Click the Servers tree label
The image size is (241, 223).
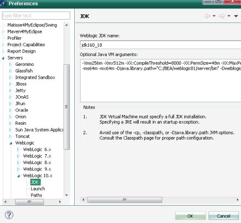click(x=15, y=57)
